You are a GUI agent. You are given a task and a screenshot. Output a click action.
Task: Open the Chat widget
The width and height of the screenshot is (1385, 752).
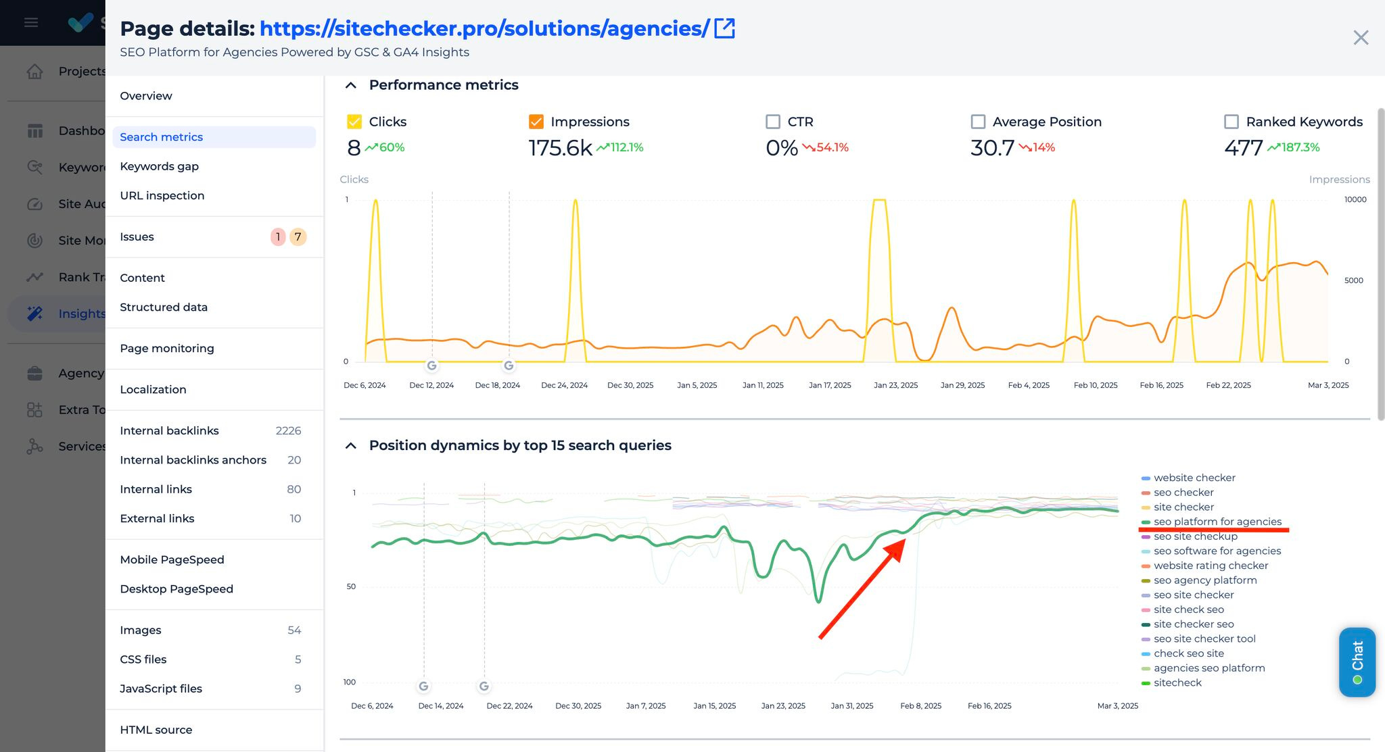pos(1357,662)
